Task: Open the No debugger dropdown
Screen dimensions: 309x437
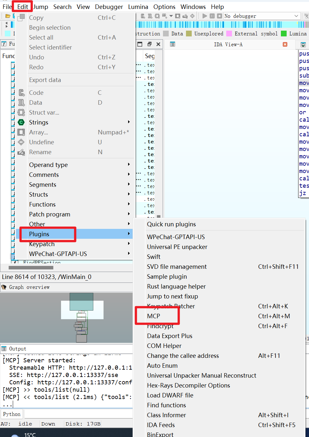Action: point(262,16)
